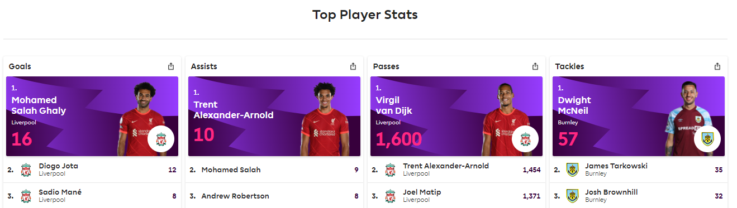Open Josh Brownhill row in Tackles
Viewport: 737px width, 208px height.
coord(639,196)
